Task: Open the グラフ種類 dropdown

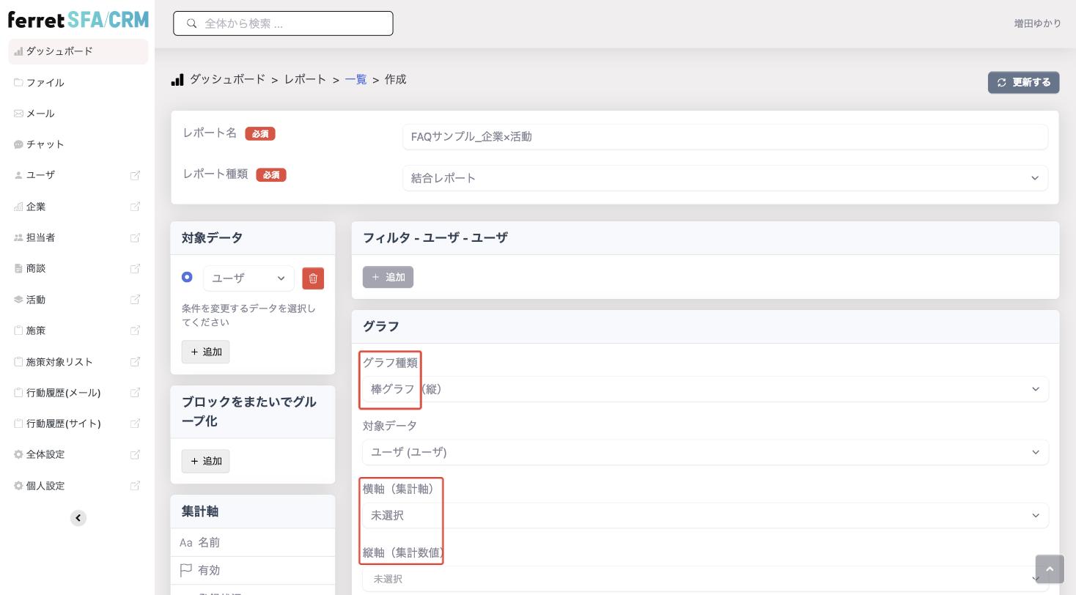Action: coord(705,389)
